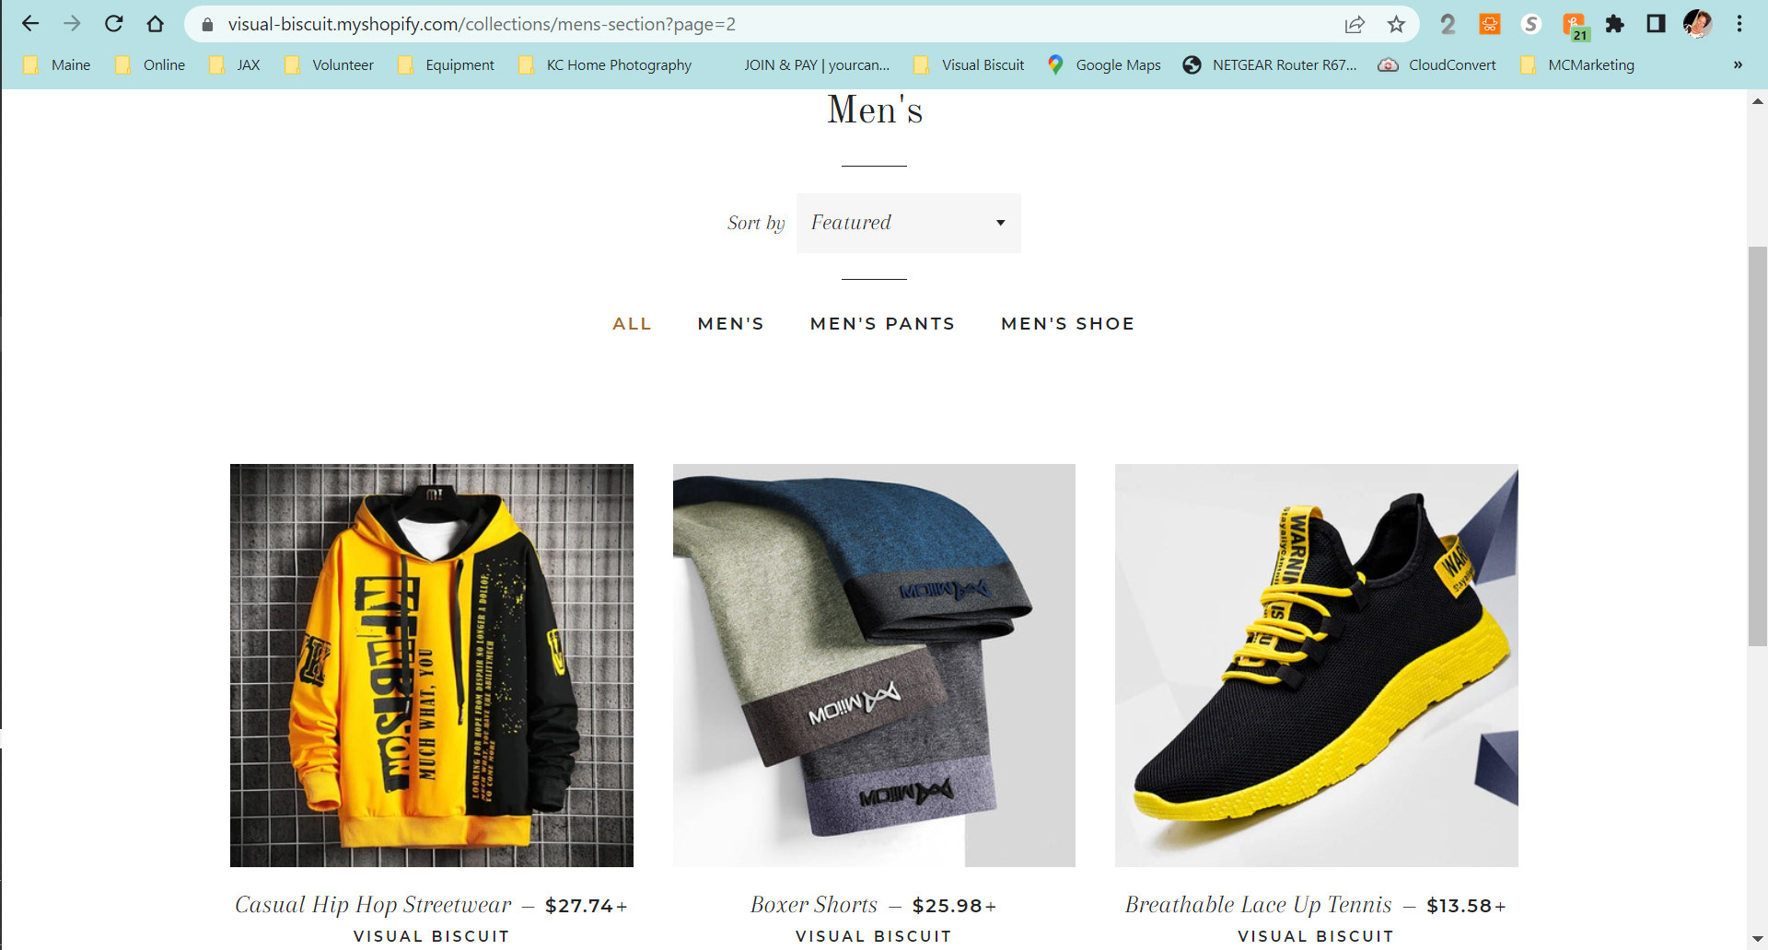Select the MEN'S PANTS filter tab
This screenshot has width=1768, height=950.
[882, 324]
